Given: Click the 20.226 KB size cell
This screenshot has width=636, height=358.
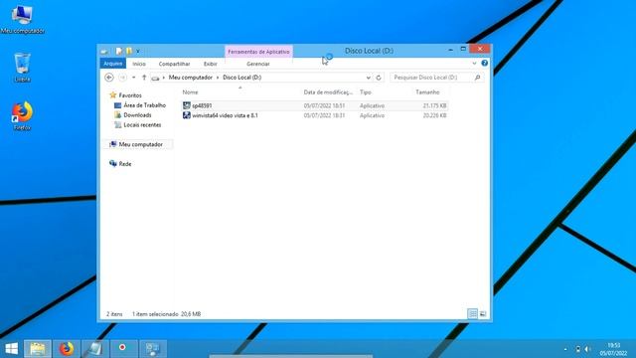Looking at the screenshot, I should click(x=434, y=115).
